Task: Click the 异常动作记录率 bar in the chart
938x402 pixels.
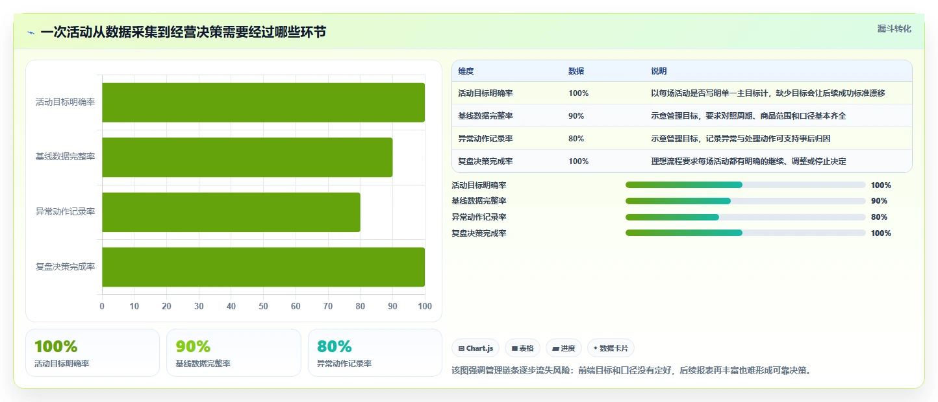Action: coord(231,212)
